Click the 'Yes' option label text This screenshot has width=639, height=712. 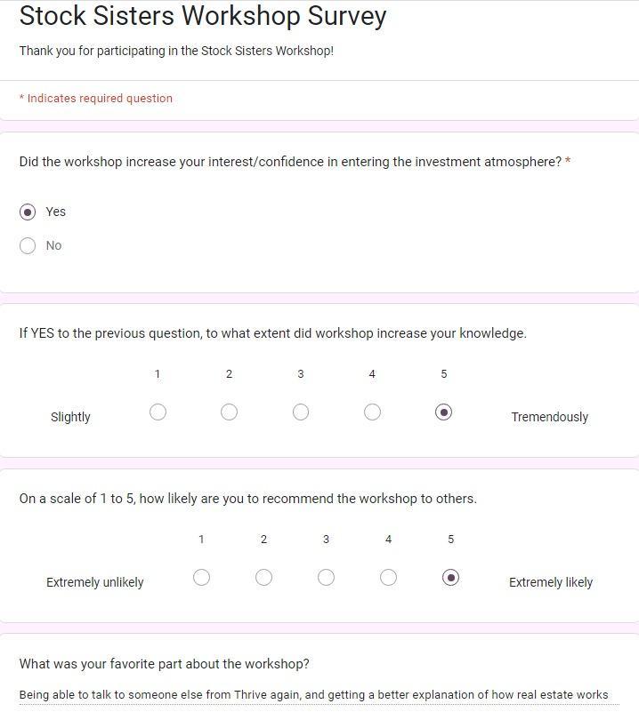[56, 212]
